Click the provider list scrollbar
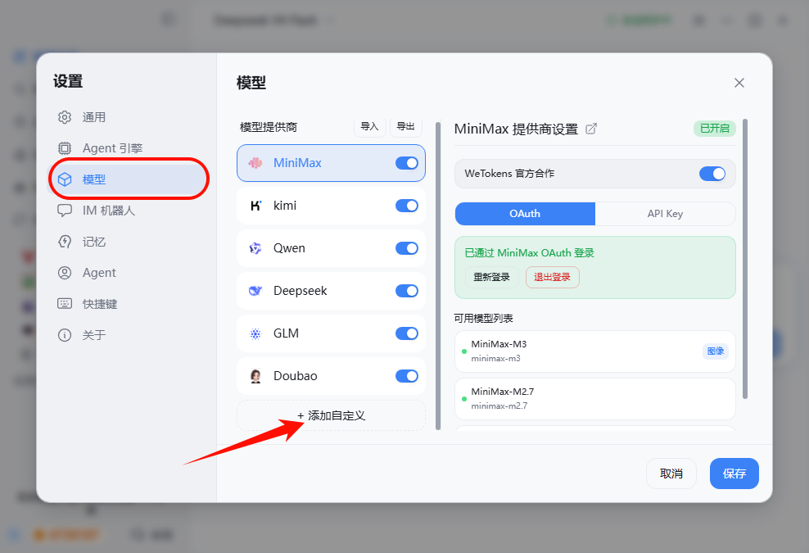Image resolution: width=809 pixels, height=553 pixels. [x=438, y=276]
